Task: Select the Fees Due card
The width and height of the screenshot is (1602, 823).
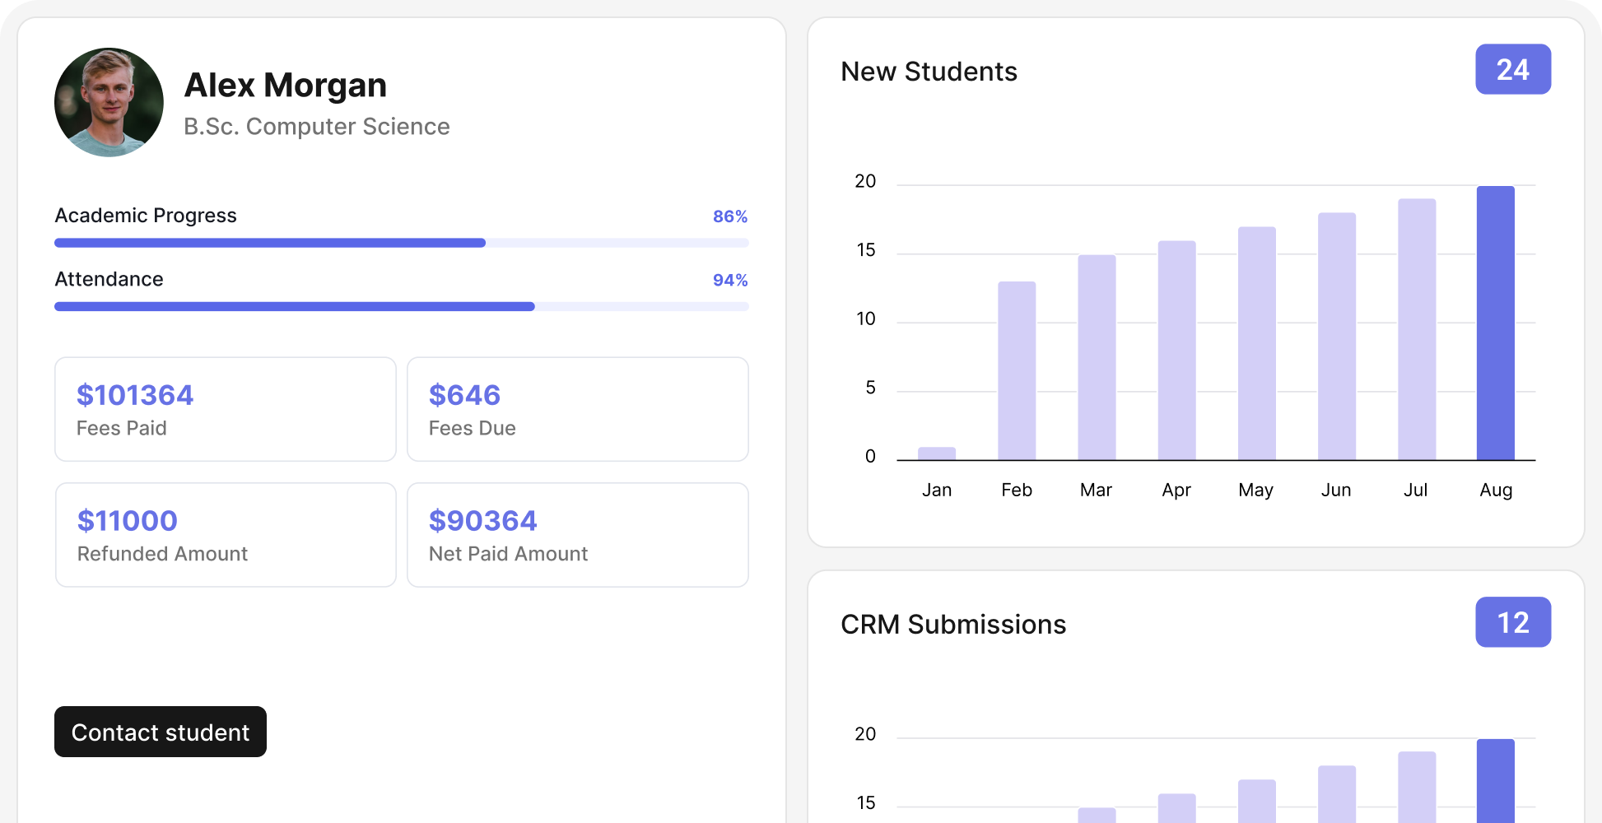Action: 578,409
